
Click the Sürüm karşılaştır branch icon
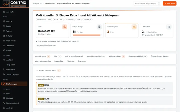point(4,74)
